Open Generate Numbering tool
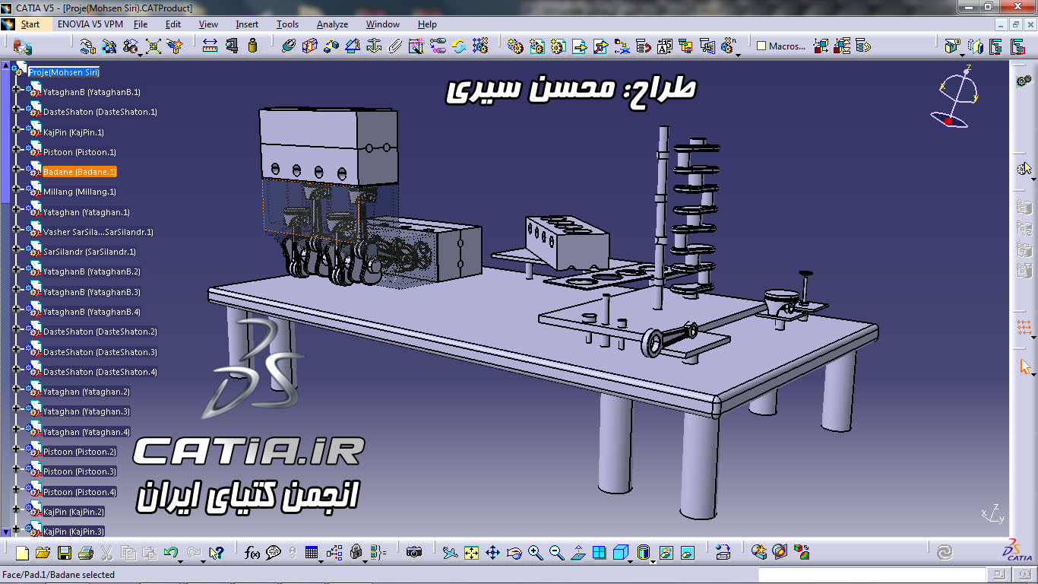Screen dimensions: 1038x584 [x=665, y=46]
